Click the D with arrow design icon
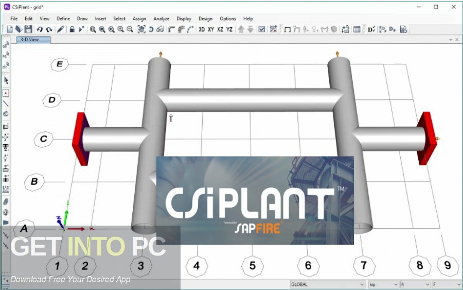The width and height of the screenshot is (463, 290). pyautogui.click(x=392, y=29)
